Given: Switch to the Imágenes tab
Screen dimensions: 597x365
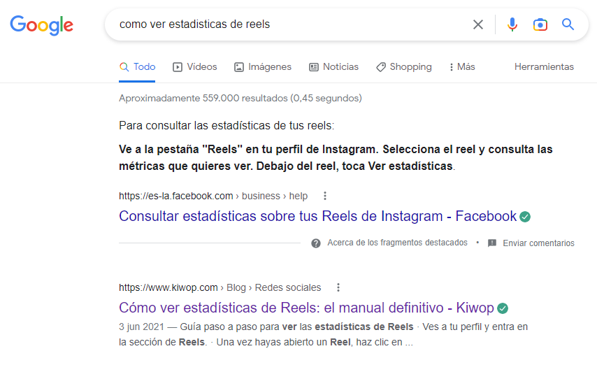Looking at the screenshot, I should point(263,67).
